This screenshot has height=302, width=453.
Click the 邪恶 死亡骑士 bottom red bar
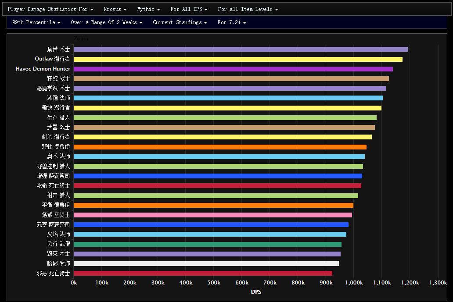[203, 274]
